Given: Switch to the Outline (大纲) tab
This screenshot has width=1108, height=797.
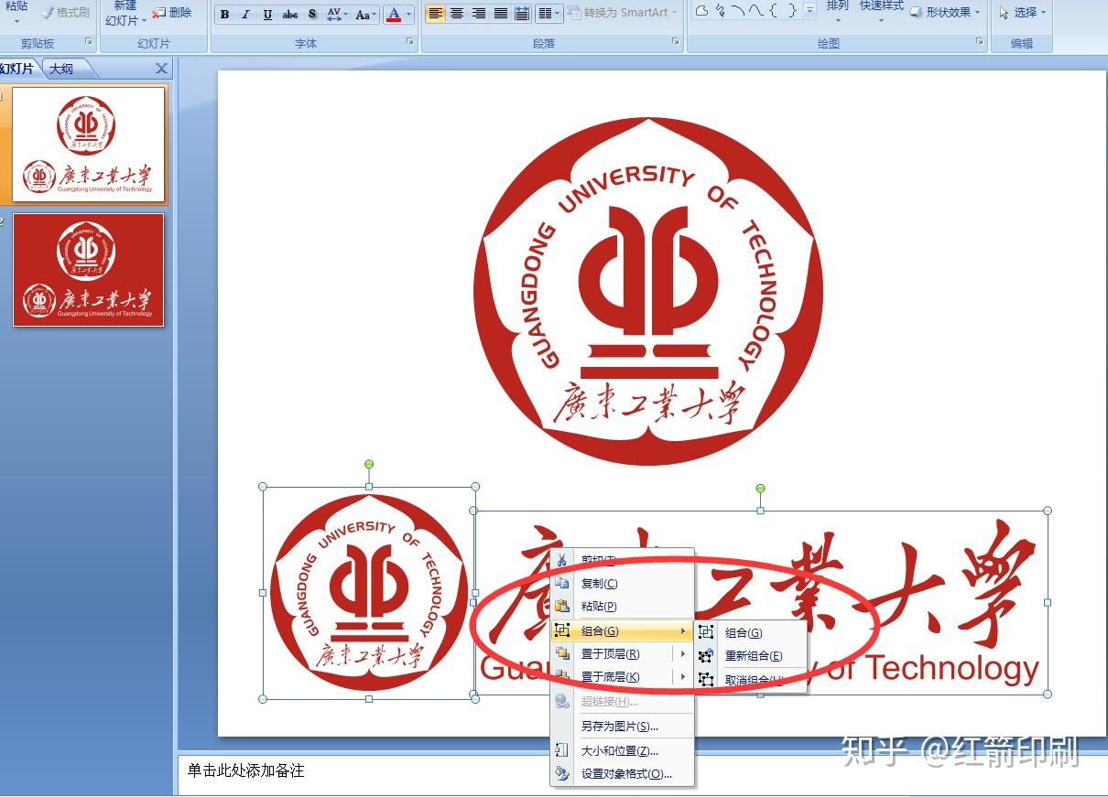Looking at the screenshot, I should [62, 69].
